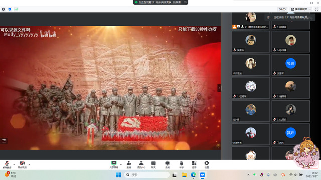This screenshot has width=321, height=180.
Task: Open the share screen options chevron
Action: click(121, 165)
